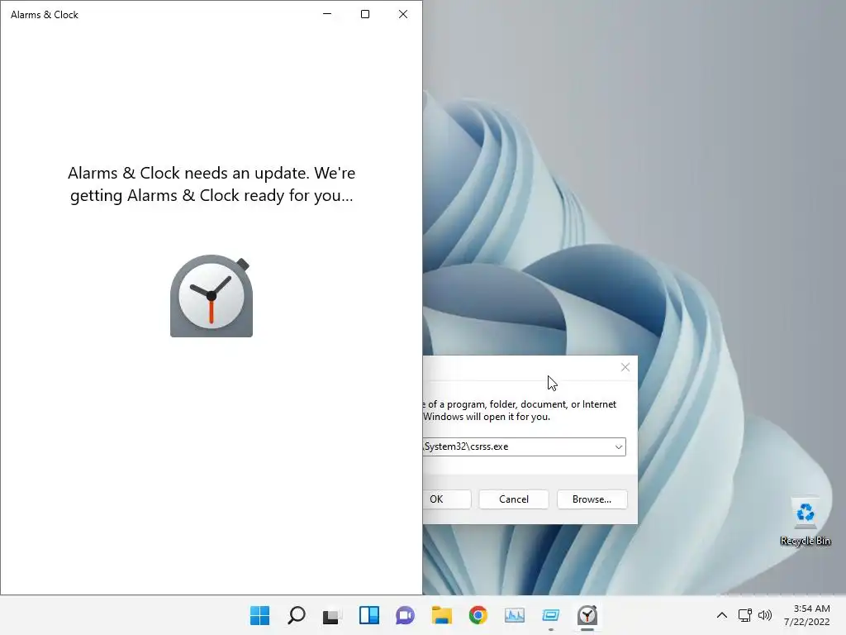Show hidden system tray icons

(722, 615)
